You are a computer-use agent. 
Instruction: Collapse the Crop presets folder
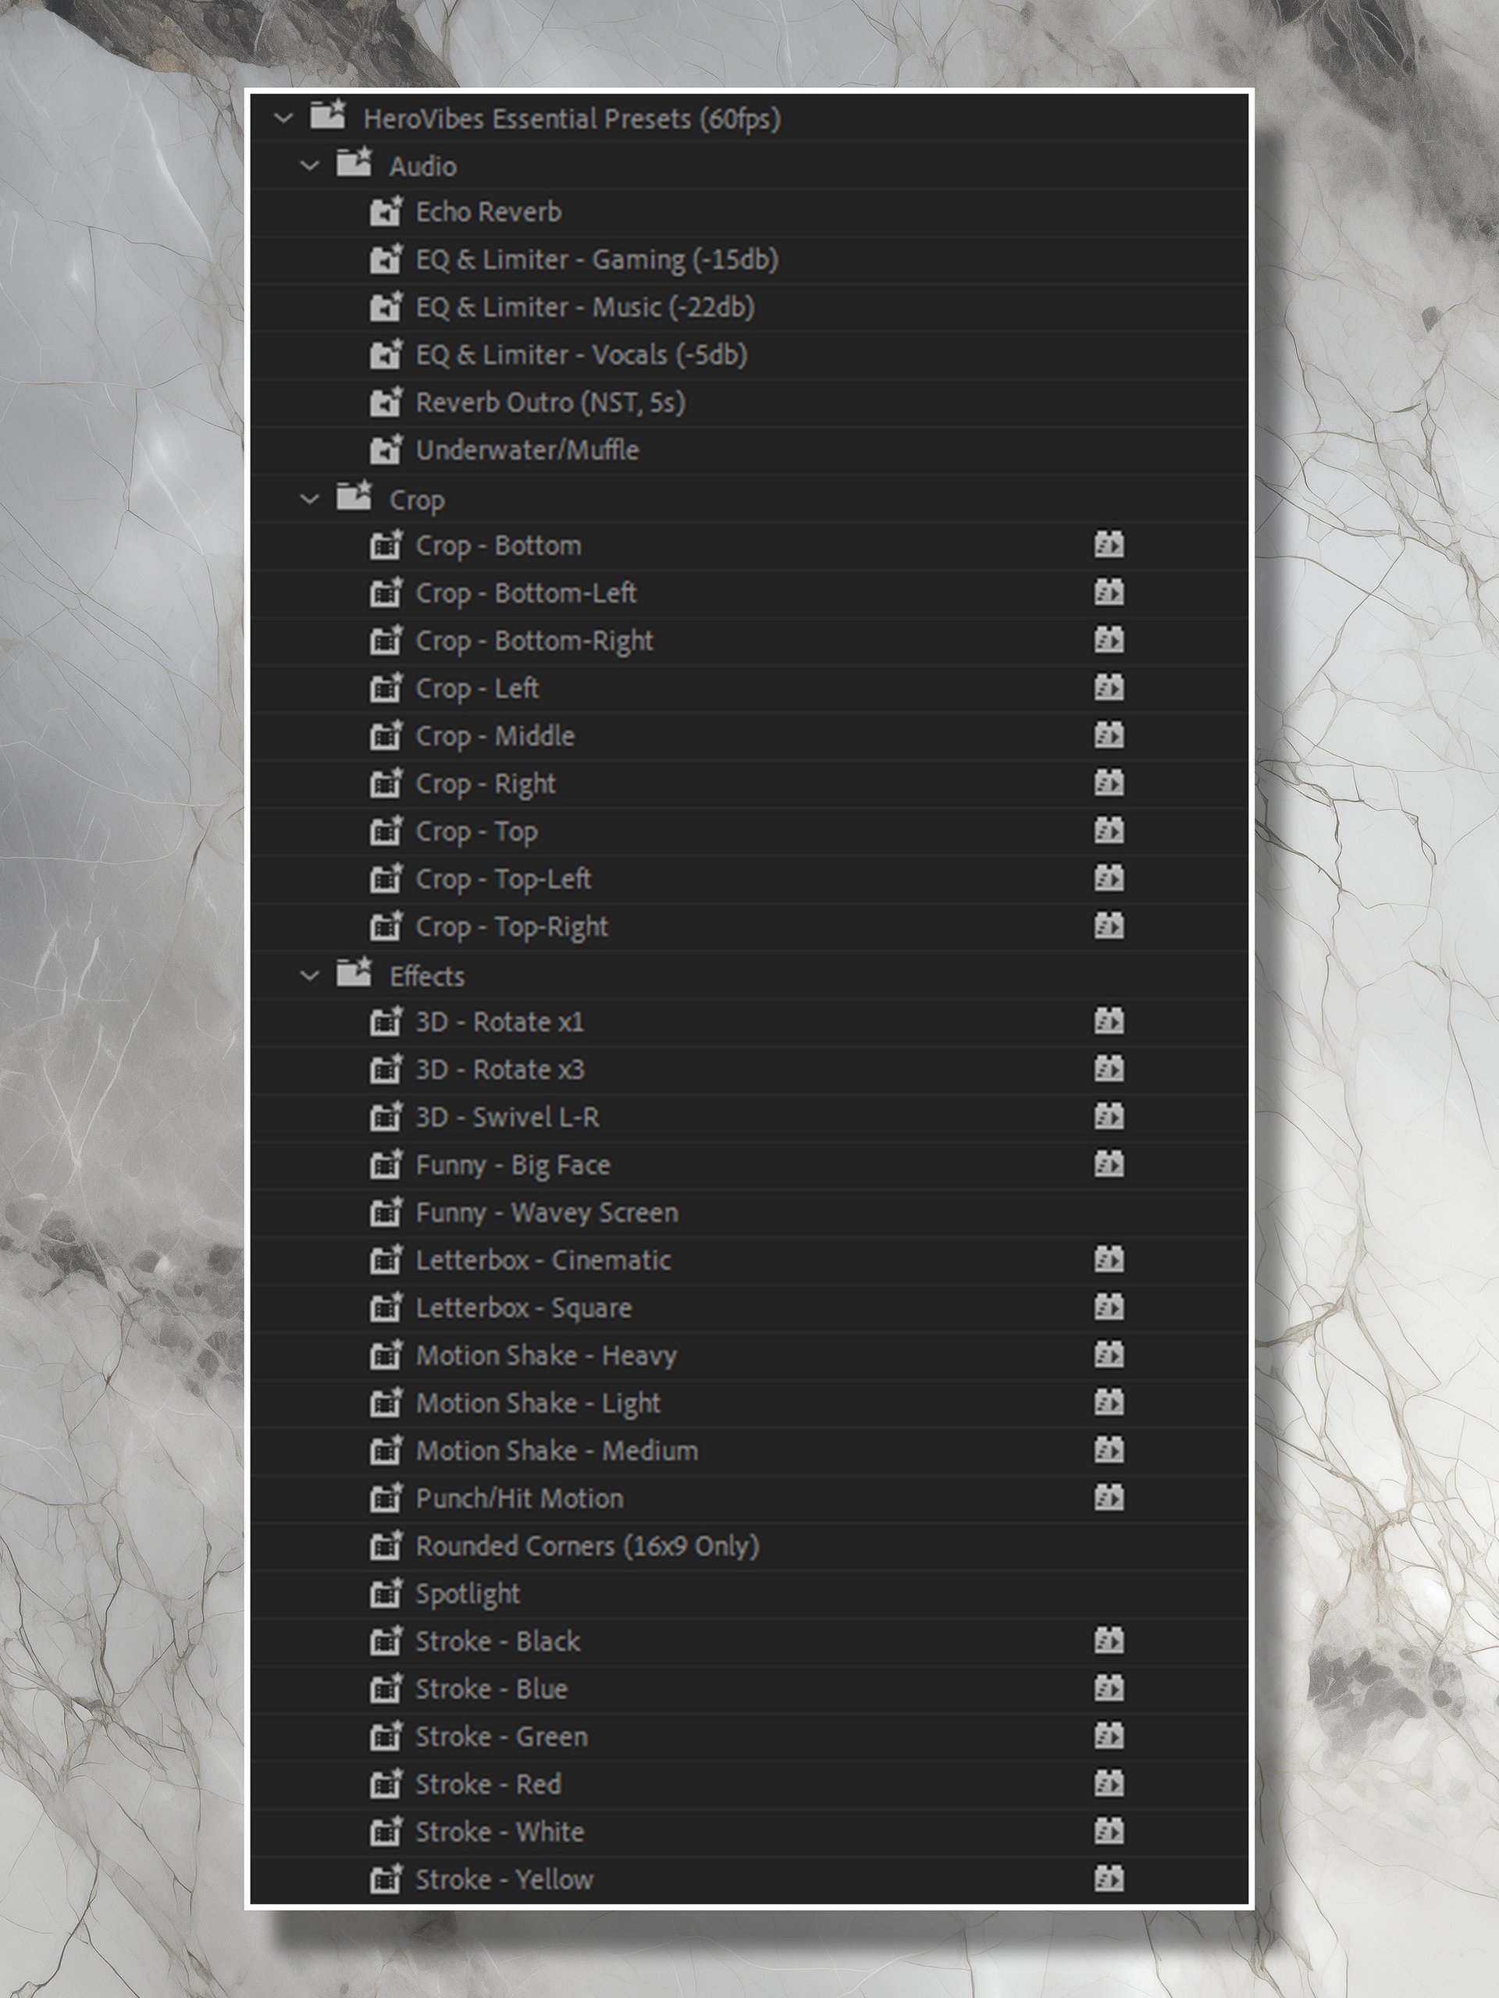pyautogui.click(x=310, y=499)
